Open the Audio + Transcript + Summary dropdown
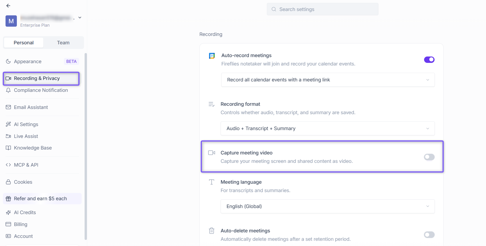The height and width of the screenshot is (246, 486). pos(328,128)
